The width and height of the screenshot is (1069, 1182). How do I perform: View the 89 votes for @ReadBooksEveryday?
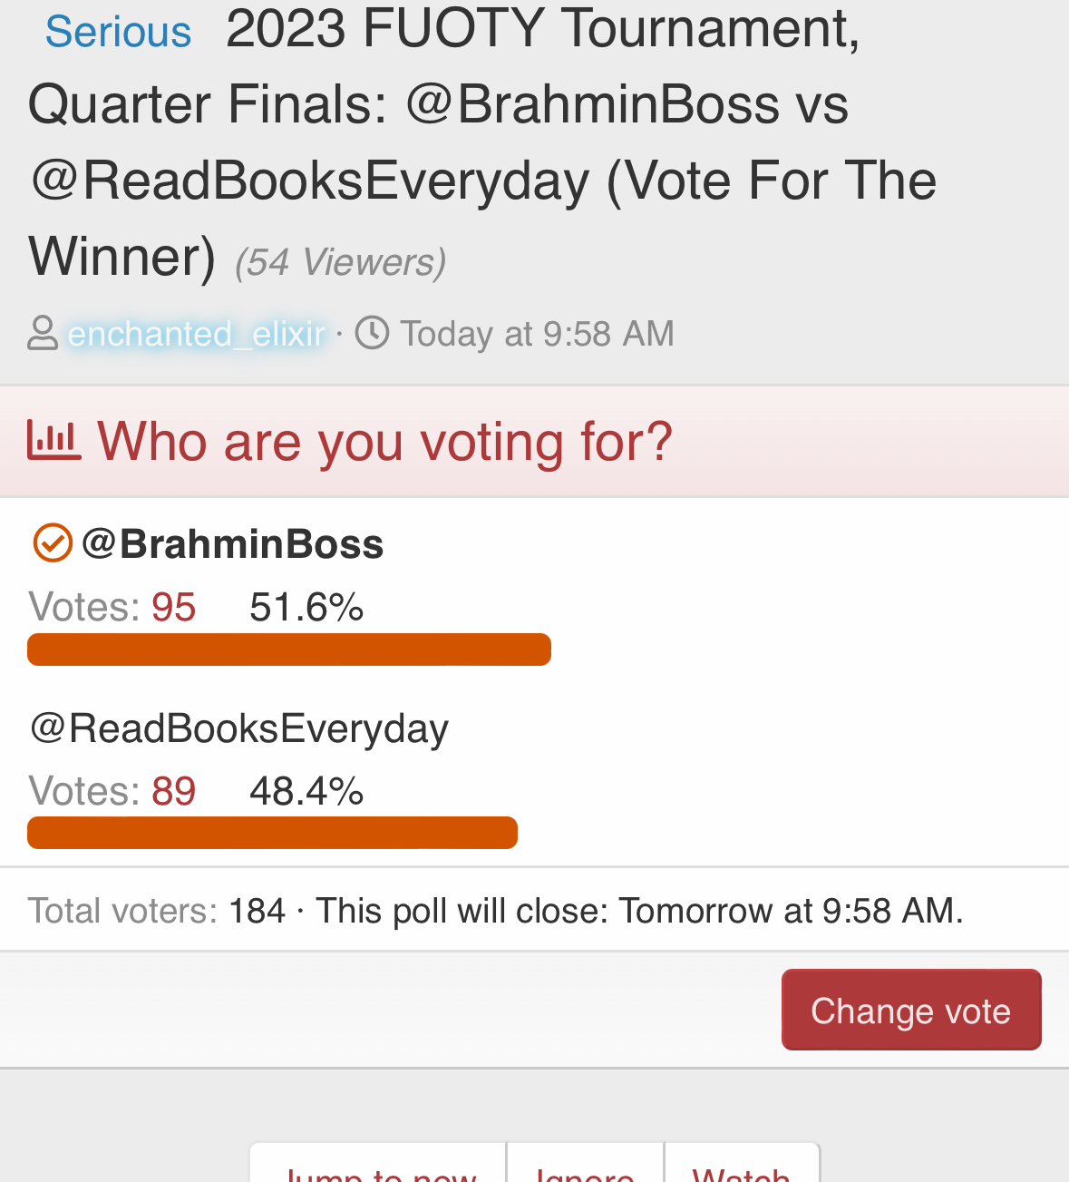173,791
